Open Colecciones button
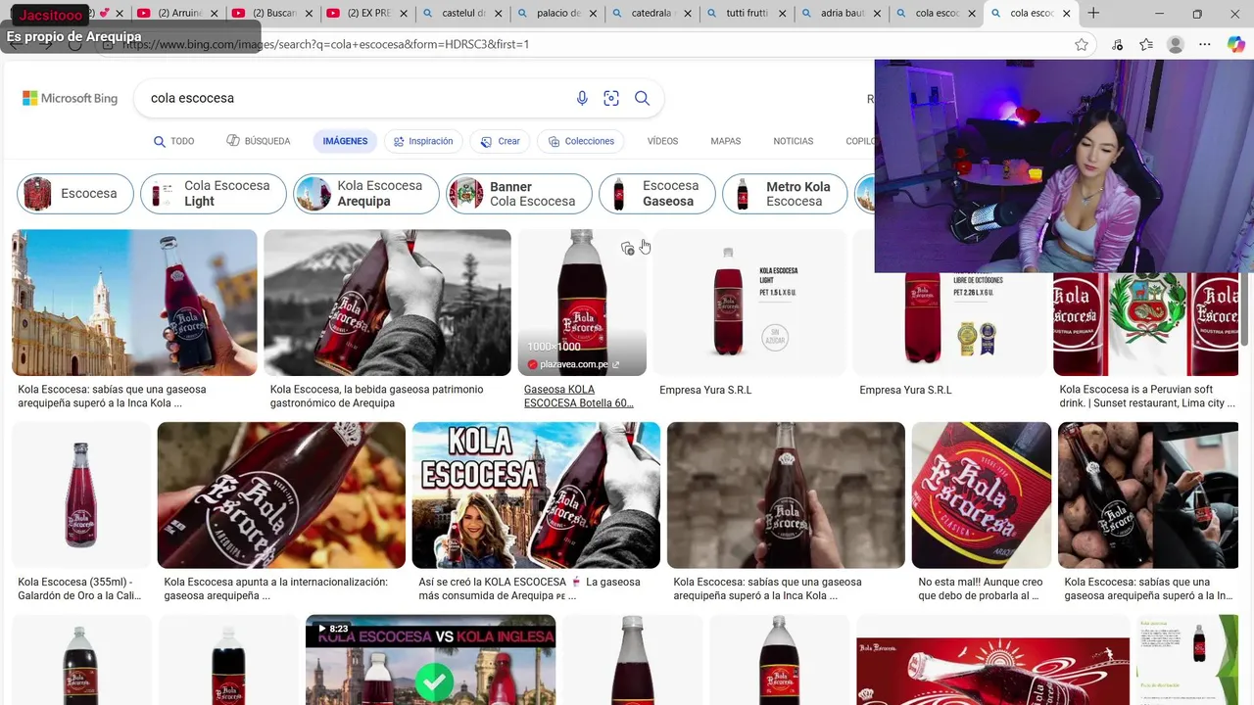 click(x=581, y=141)
